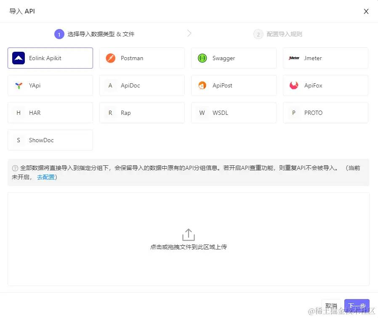The image size is (378, 318).
Task: Choose Eolink Apikit as import type
Action: (50, 58)
